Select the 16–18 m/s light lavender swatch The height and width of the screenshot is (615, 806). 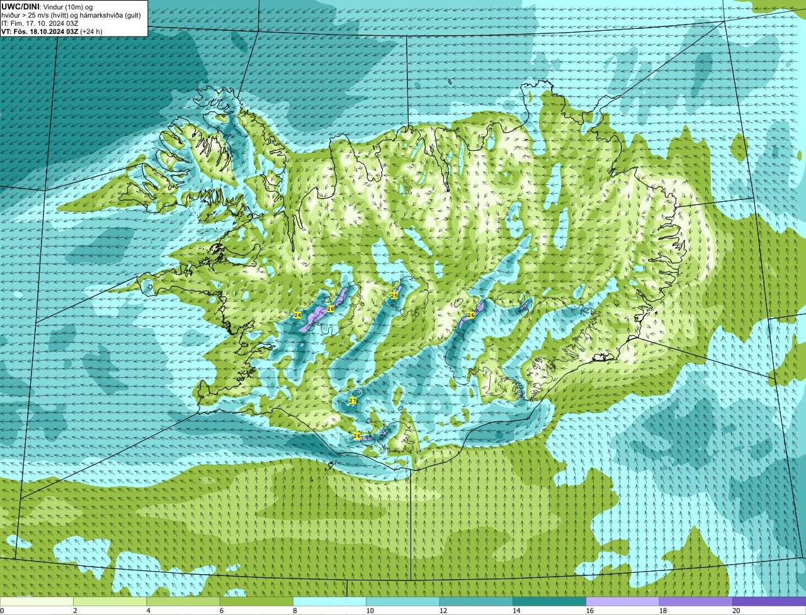[623, 601]
